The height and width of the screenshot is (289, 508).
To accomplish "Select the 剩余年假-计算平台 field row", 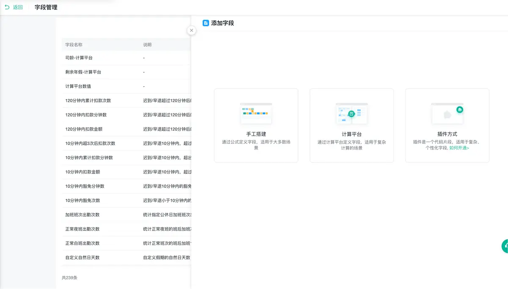I will click(83, 72).
